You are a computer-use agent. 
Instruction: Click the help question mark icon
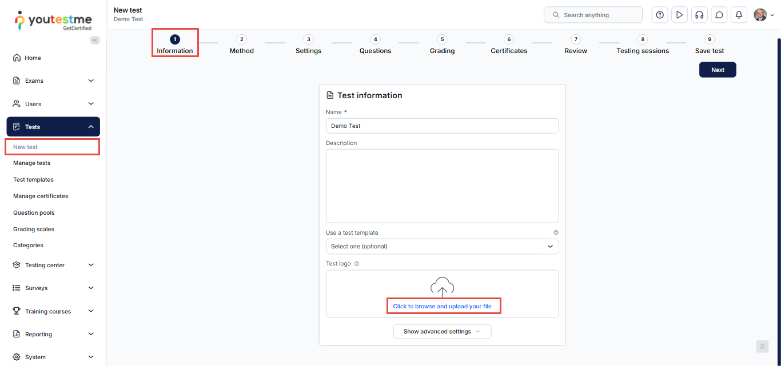point(660,15)
